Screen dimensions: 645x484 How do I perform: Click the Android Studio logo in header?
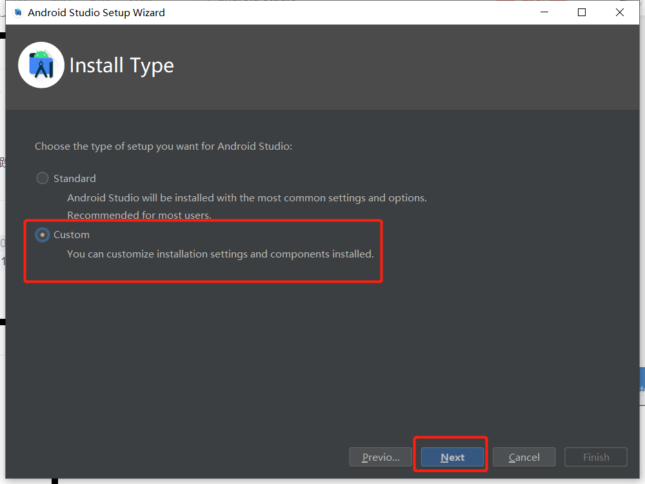41,65
